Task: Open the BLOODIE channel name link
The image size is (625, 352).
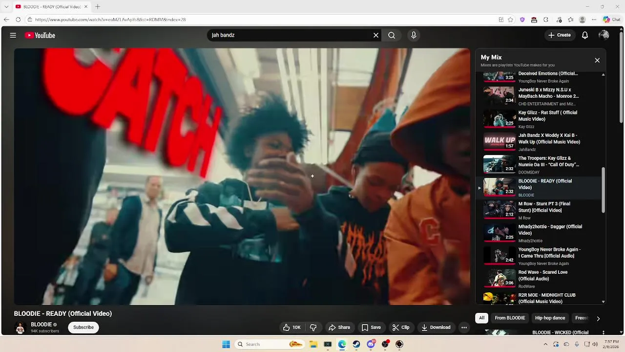Action: click(x=41, y=325)
